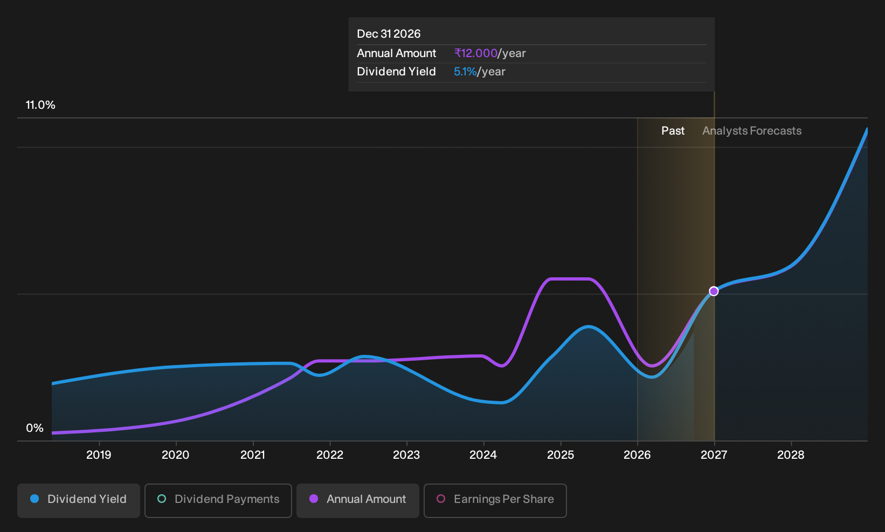Click the Analysts Forecasts label

pyautogui.click(x=752, y=131)
